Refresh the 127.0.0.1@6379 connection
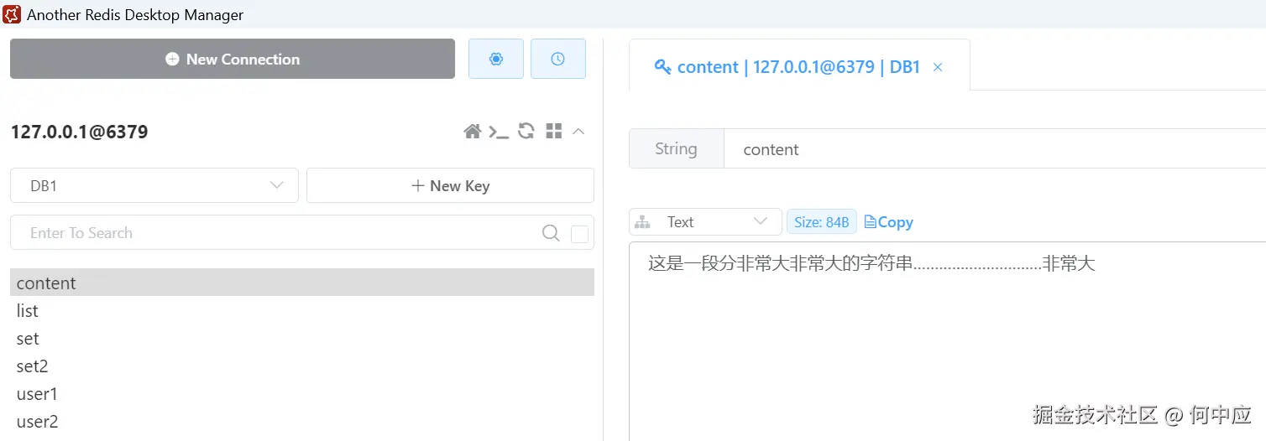The height and width of the screenshot is (441, 1266). (526, 131)
